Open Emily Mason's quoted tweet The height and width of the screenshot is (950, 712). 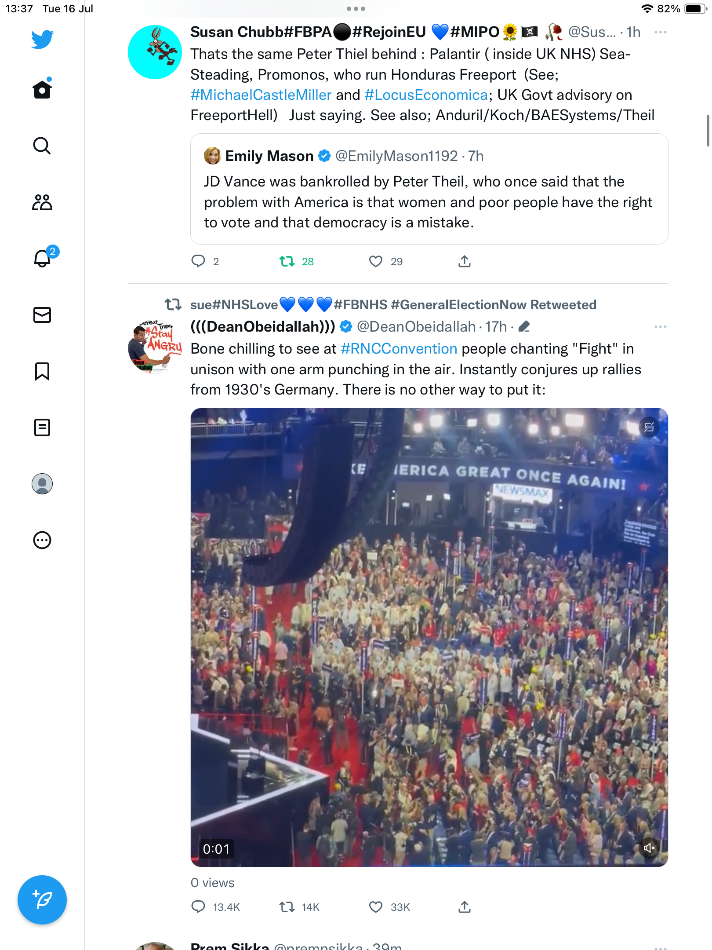429,189
